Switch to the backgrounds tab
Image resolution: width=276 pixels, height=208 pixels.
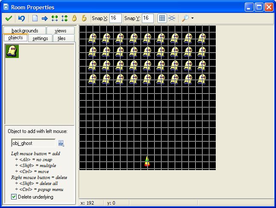pos(25,31)
